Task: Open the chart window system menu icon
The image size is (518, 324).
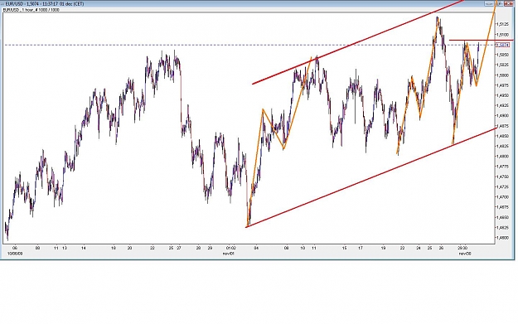Action: tap(2, 3)
